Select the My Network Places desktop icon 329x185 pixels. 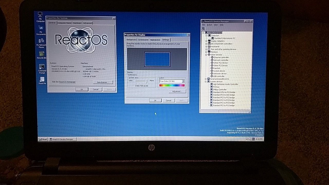41,43
